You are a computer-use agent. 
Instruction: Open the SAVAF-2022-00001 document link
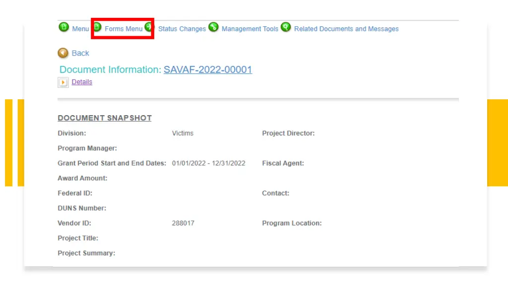(208, 70)
